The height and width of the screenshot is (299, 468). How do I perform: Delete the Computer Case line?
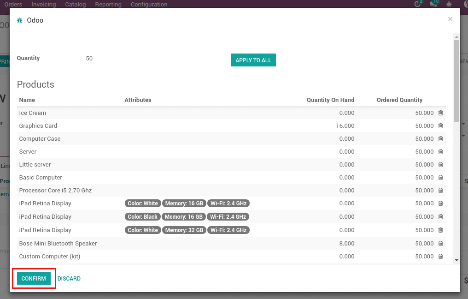point(440,139)
